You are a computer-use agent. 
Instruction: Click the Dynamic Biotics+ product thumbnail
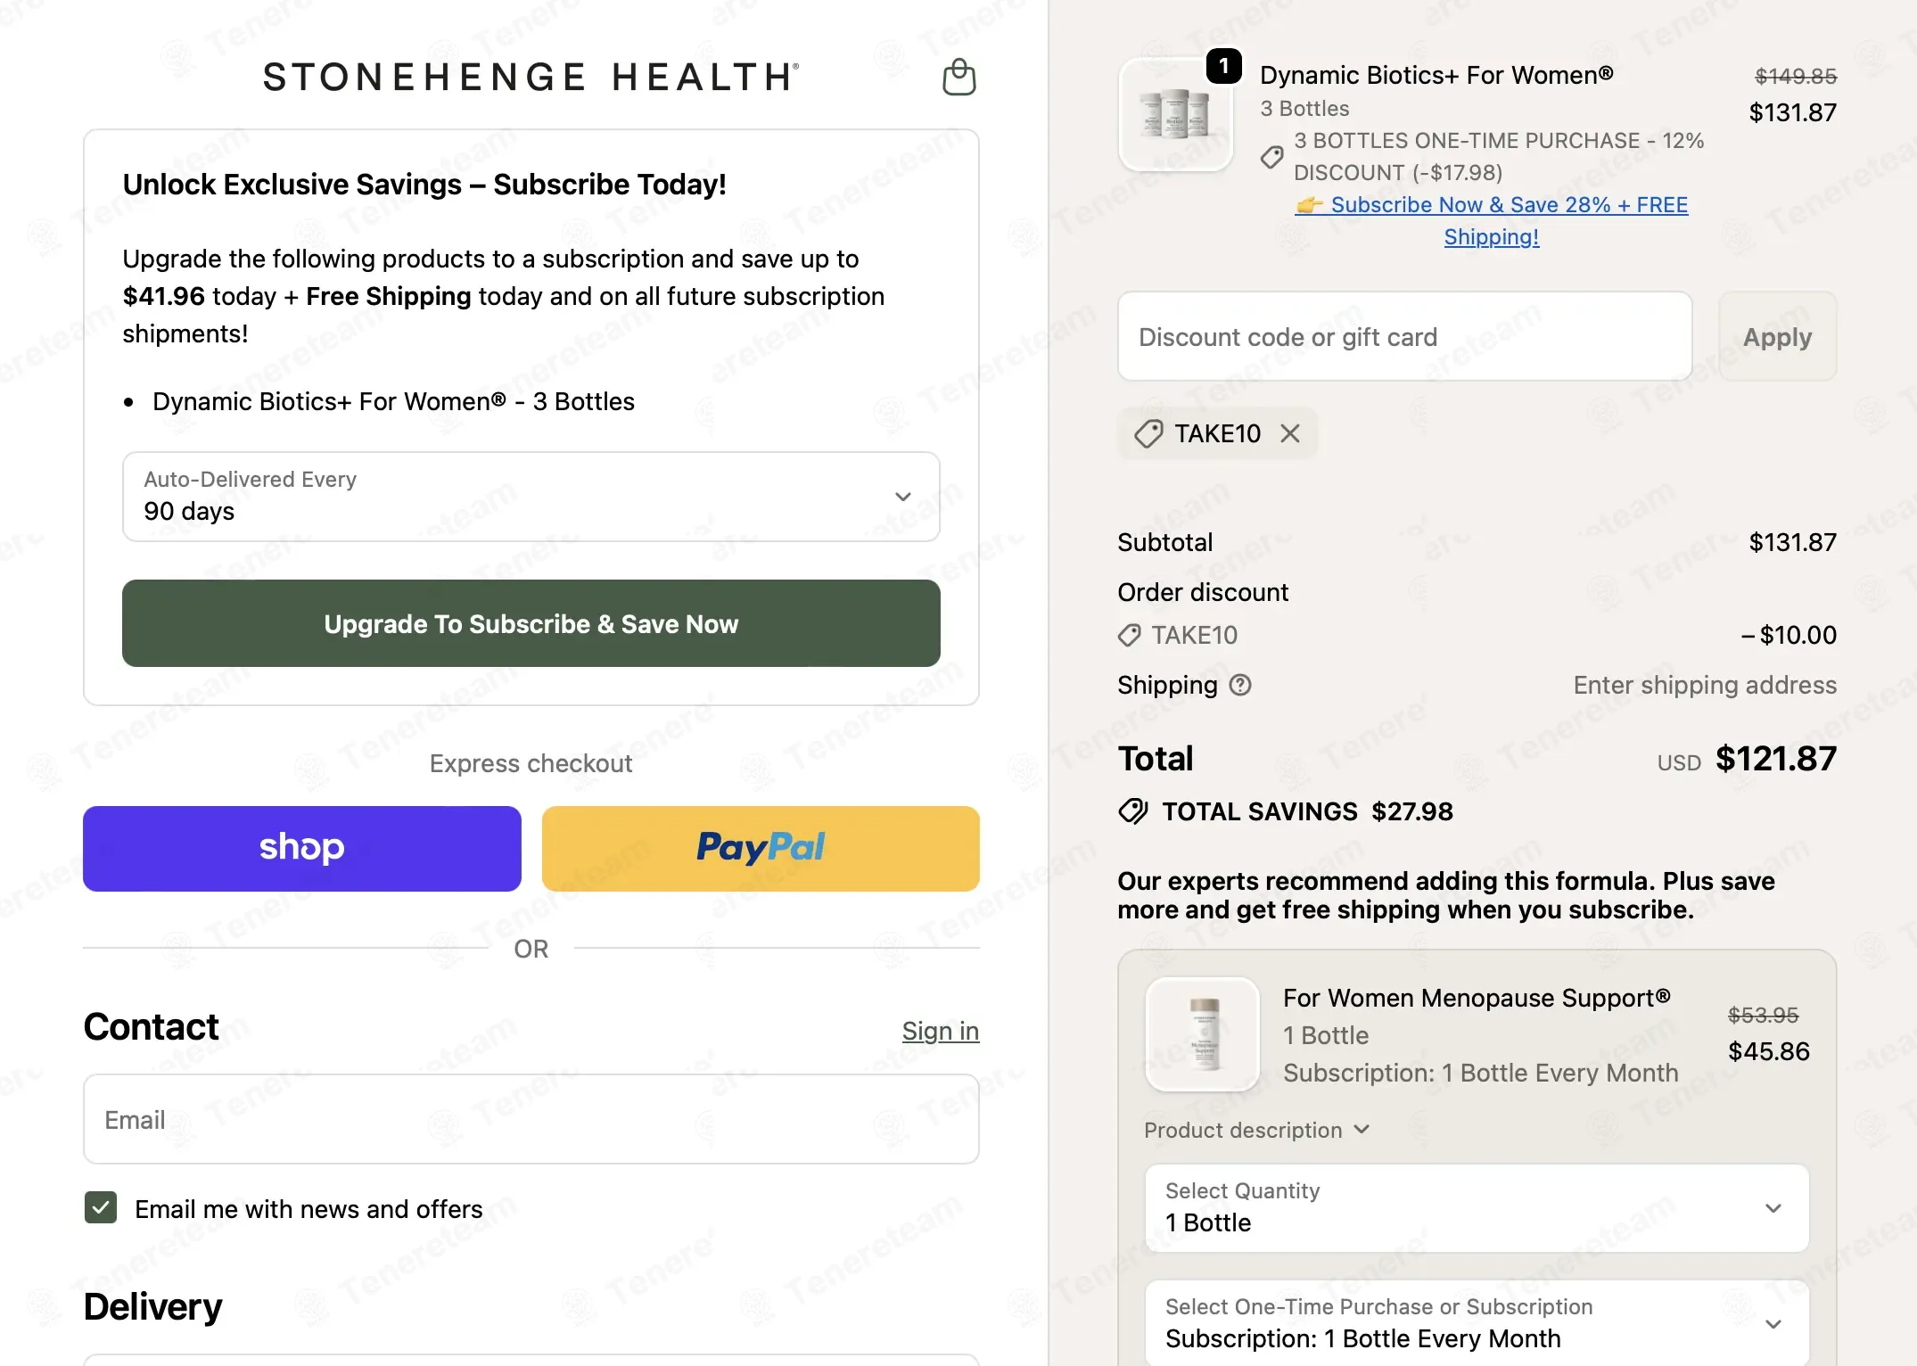(1175, 114)
